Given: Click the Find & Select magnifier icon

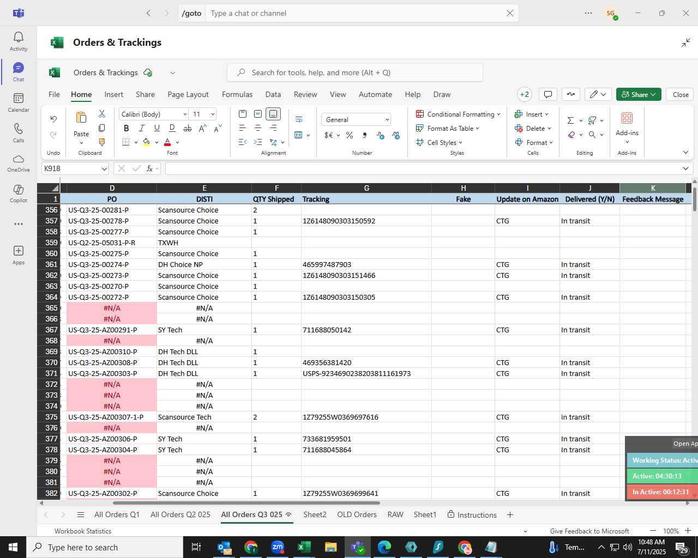Looking at the screenshot, I should pos(592,135).
